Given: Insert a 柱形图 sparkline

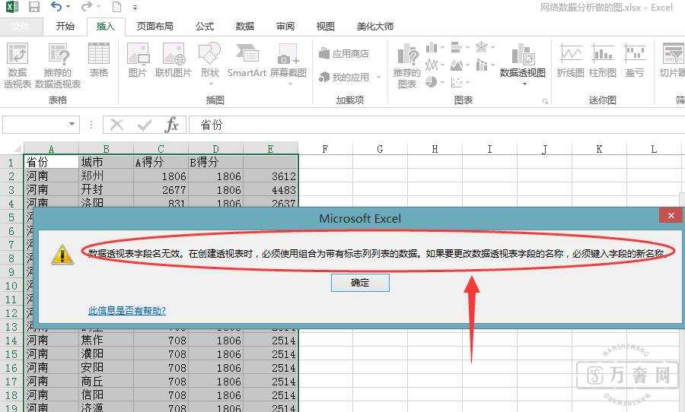Looking at the screenshot, I should tap(603, 60).
